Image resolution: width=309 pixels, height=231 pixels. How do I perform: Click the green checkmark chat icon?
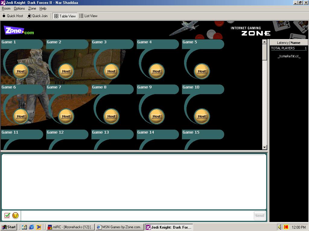click(7, 215)
